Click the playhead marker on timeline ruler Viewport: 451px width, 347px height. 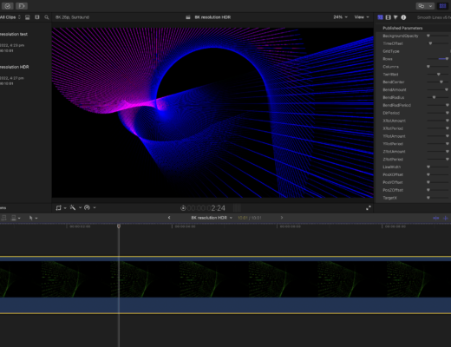(119, 226)
